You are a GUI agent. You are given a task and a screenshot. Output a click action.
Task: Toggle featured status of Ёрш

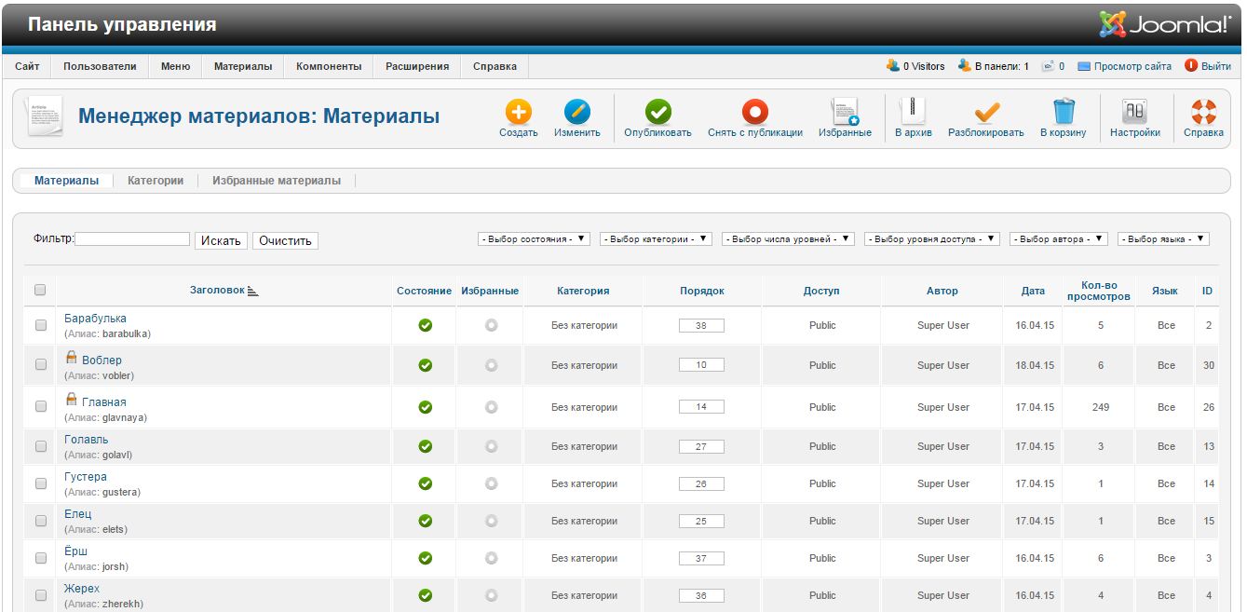tap(491, 558)
